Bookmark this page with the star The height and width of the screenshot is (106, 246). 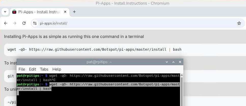[x=239, y=23]
